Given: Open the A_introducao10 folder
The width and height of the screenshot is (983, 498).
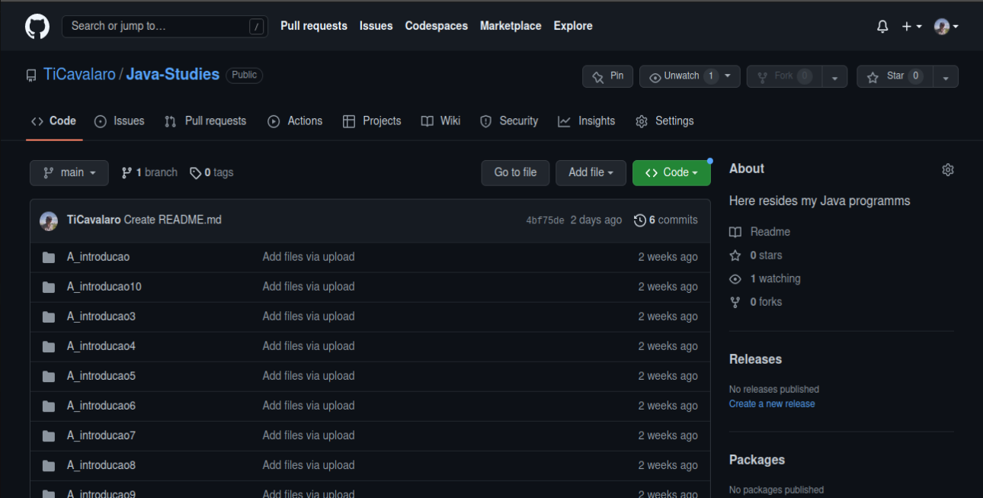Looking at the screenshot, I should pos(104,287).
